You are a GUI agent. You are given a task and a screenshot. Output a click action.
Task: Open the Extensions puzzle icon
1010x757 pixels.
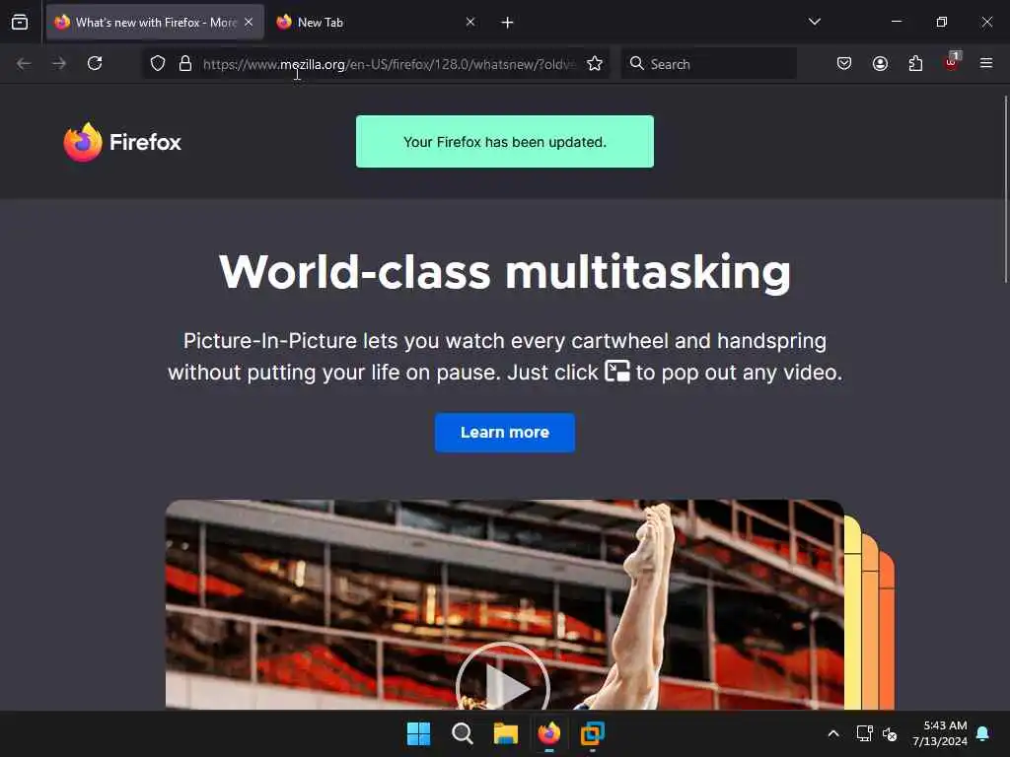point(915,63)
